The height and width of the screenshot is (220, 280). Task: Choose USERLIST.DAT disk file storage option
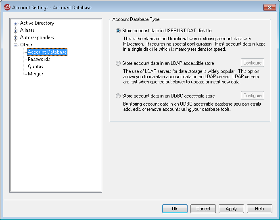[118, 31]
